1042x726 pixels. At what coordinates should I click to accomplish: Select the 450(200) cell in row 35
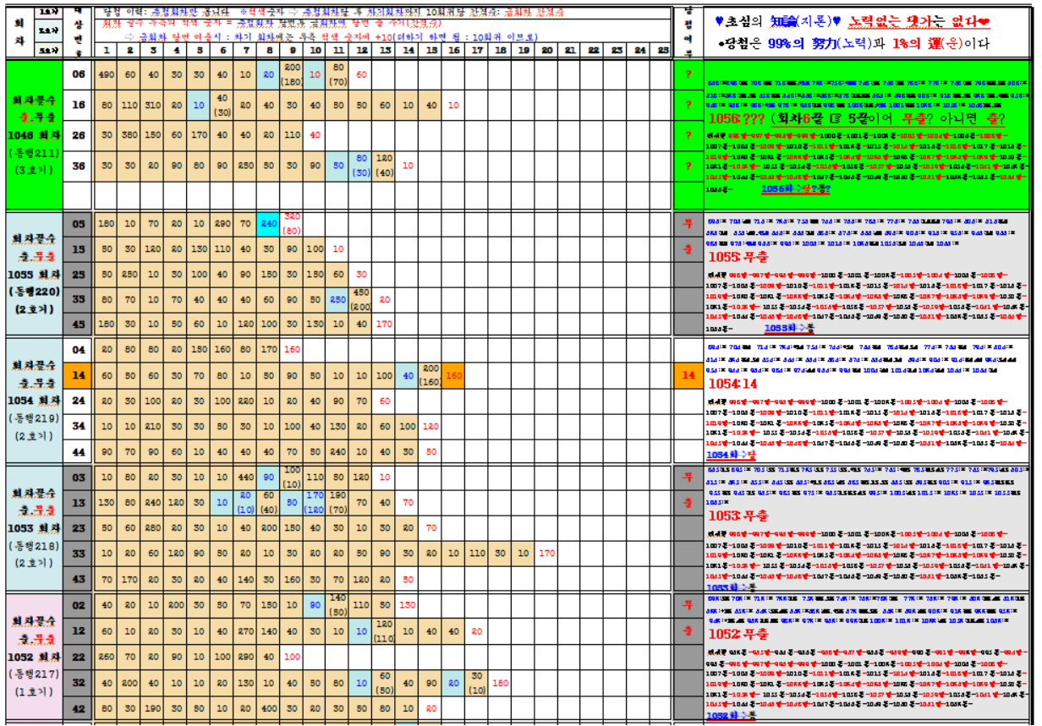pyautogui.click(x=361, y=299)
